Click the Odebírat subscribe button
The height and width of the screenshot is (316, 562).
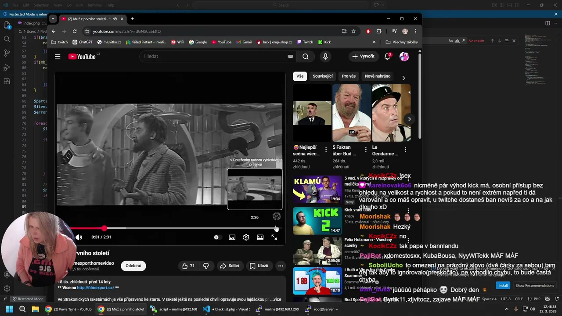tap(133, 266)
